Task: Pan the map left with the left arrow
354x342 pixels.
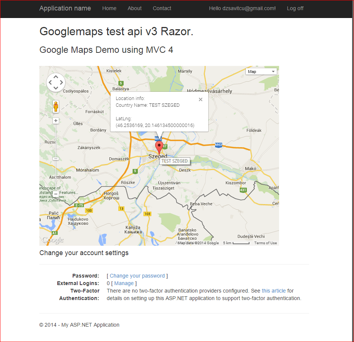Action: tap(50, 83)
